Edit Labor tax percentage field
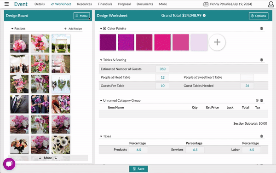276x173 pixels. [x=252, y=150]
